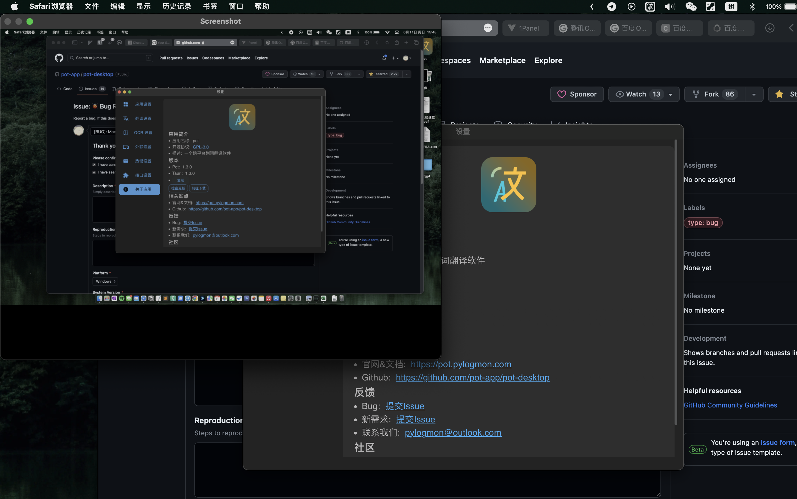Viewport: 797px width, 499px height.
Task: Click the large pylogmon@outlook.com email link
Action: coord(453,432)
